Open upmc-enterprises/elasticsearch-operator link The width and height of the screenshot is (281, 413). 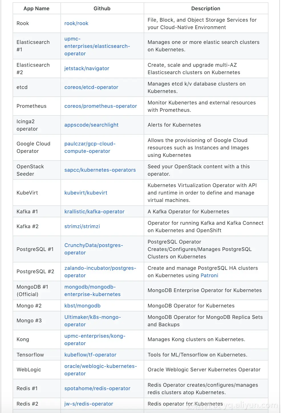97,46
